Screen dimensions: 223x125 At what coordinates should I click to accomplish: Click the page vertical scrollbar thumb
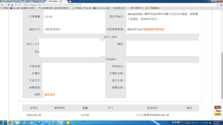(x=222, y=76)
